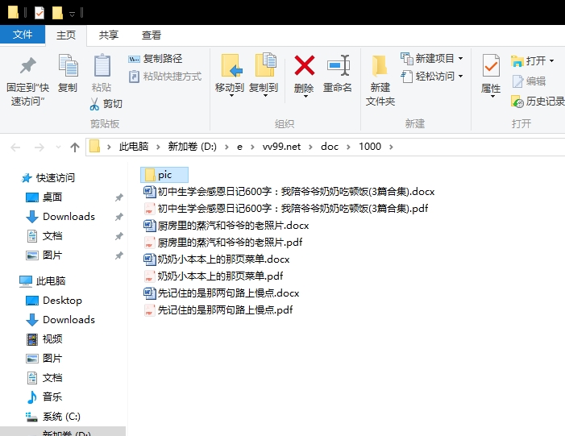Go forward with the Forward arrow

click(39, 147)
